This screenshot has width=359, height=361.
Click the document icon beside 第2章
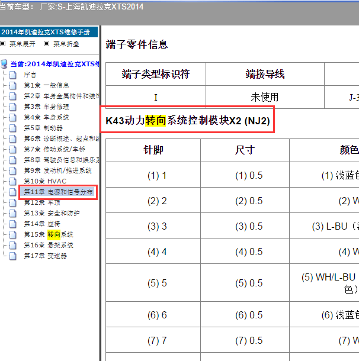[x=13, y=96]
